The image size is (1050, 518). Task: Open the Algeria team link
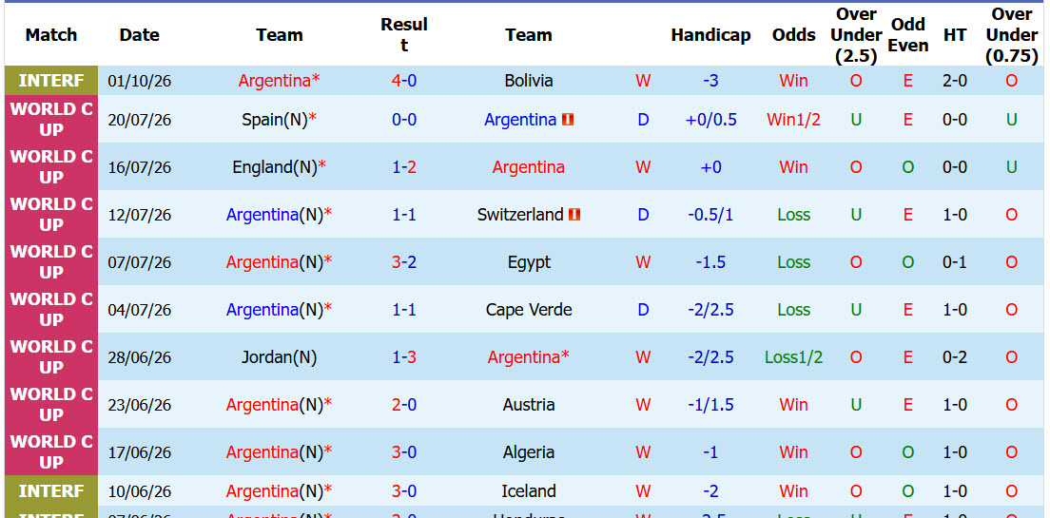(x=529, y=452)
